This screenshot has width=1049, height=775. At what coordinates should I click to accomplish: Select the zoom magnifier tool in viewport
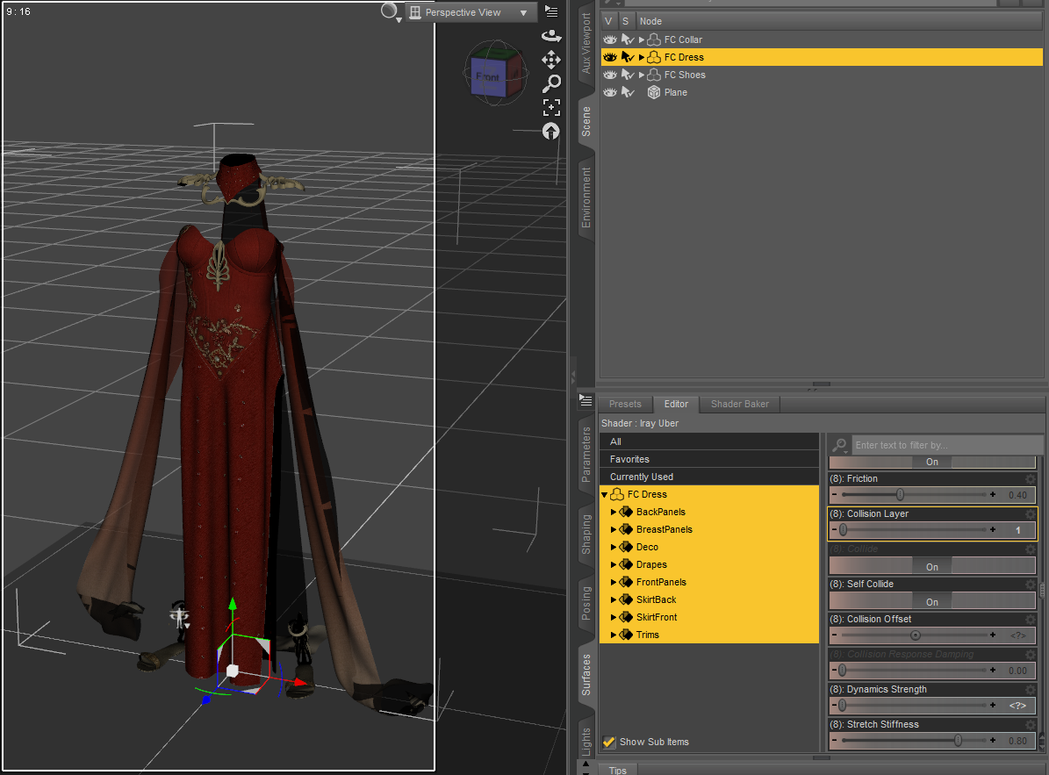[x=551, y=83]
